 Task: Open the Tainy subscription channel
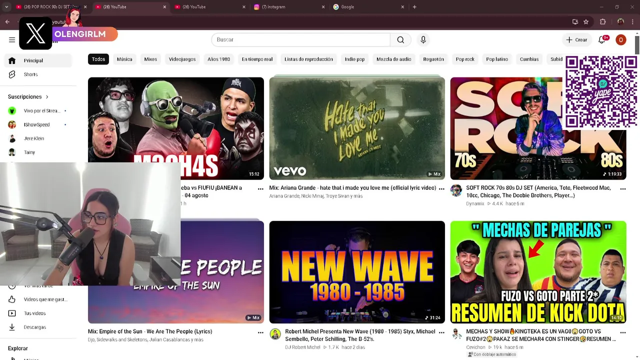coord(37,152)
